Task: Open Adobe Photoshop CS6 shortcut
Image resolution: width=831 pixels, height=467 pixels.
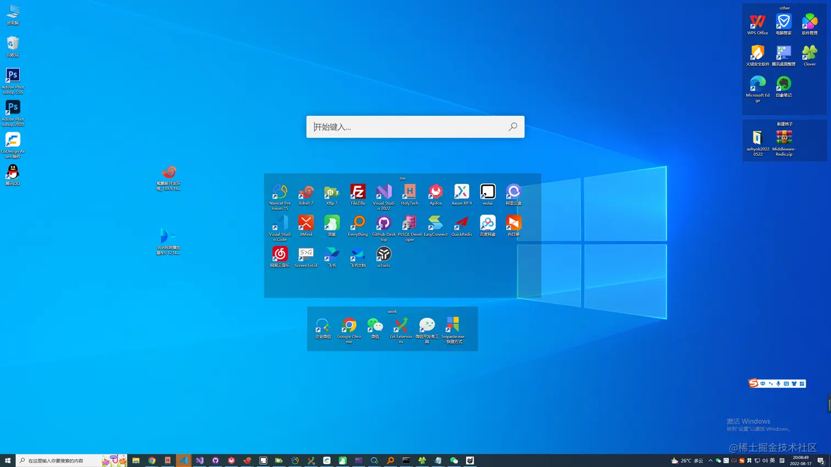Action: (x=13, y=81)
